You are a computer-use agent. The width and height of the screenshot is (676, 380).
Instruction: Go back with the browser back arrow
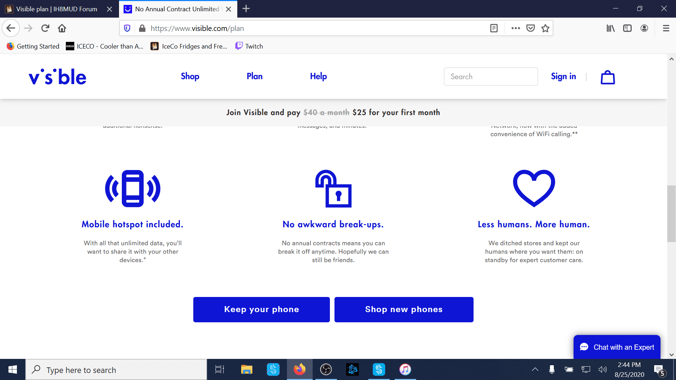click(11, 28)
